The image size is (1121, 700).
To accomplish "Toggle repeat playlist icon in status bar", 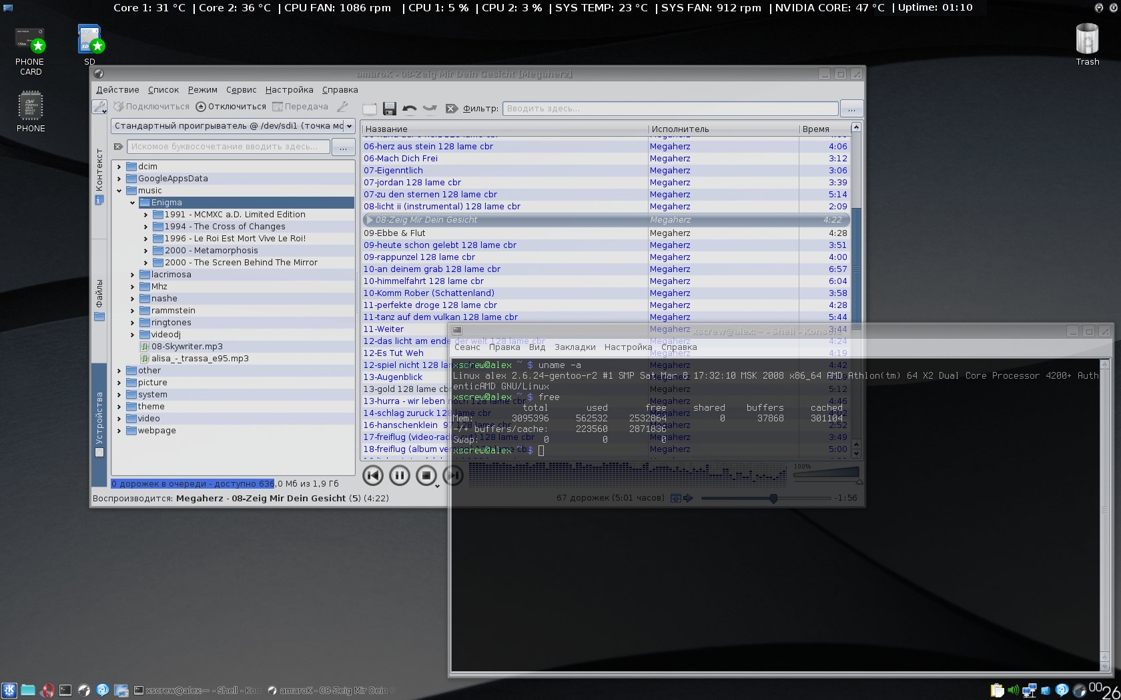I will pos(675,498).
